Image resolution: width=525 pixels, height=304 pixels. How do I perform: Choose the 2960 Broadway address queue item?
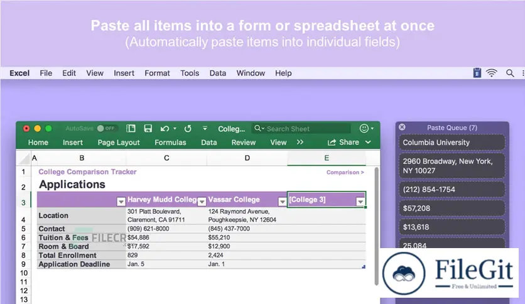(x=452, y=166)
